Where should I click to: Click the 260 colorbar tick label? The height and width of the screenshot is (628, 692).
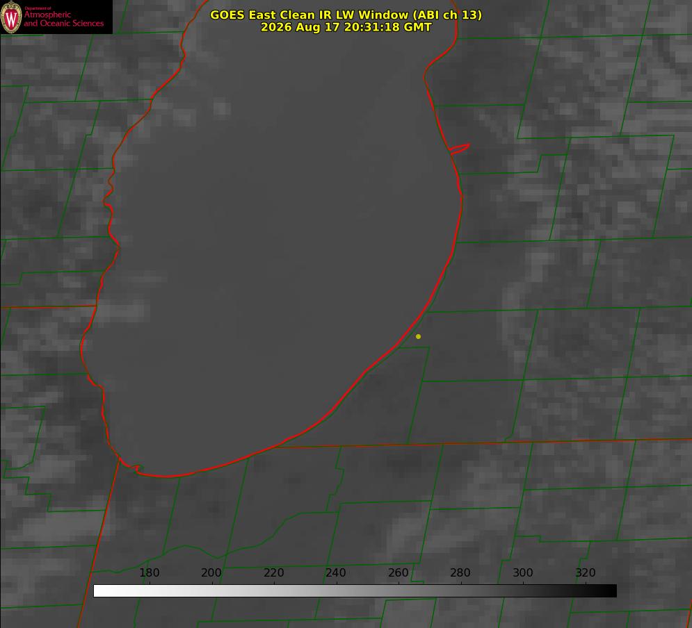398,572
